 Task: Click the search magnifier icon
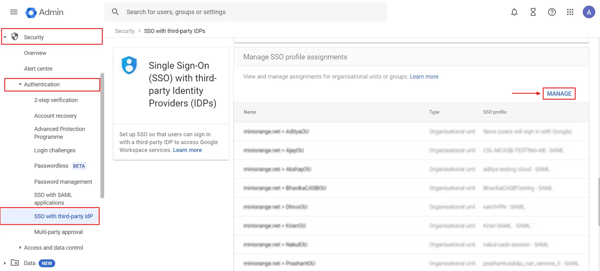(x=115, y=12)
